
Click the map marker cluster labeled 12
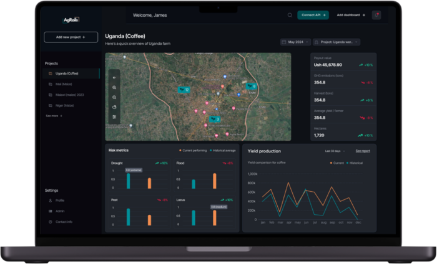184,90
